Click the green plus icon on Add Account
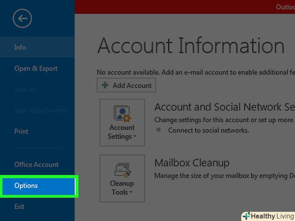This screenshot has height=221, width=295. pyautogui.click(x=105, y=85)
